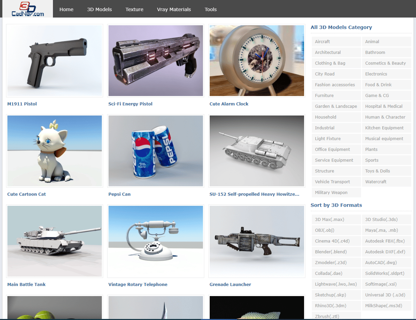The width and height of the screenshot is (416, 320).
Task: Choose the Electronics category
Action: (387, 74)
